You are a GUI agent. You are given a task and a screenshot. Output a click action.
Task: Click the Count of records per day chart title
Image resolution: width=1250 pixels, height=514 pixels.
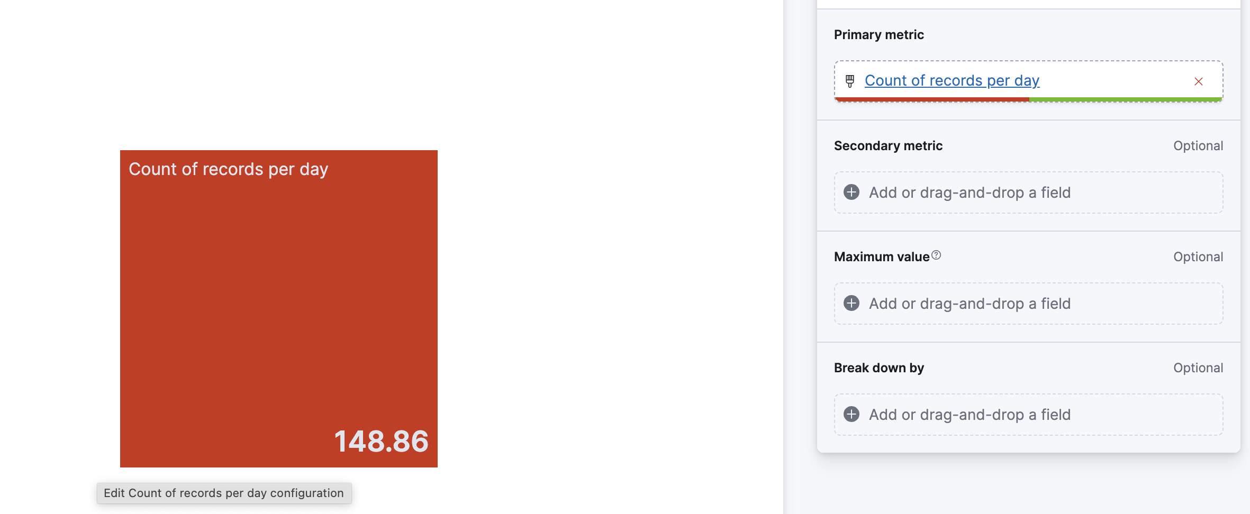click(x=229, y=169)
